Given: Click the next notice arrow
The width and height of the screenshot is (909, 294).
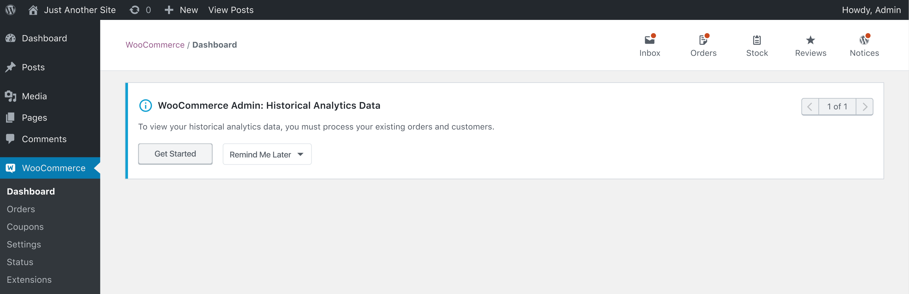Looking at the screenshot, I should tap(864, 106).
